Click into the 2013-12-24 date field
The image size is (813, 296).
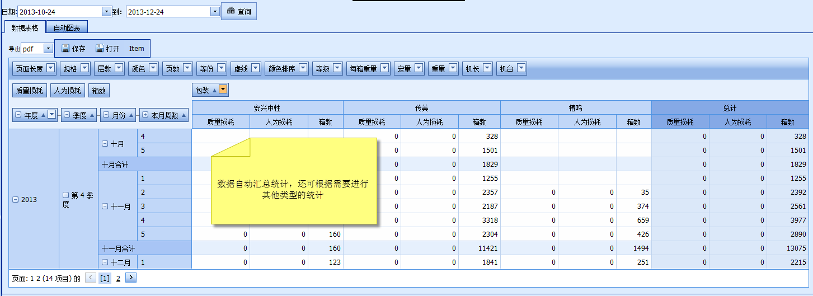pyautogui.click(x=168, y=12)
